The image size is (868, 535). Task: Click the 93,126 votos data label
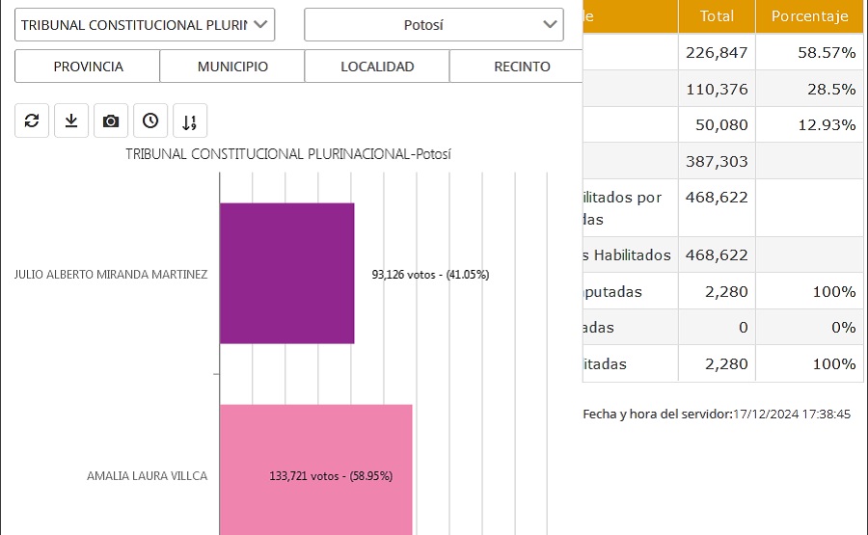(x=430, y=275)
